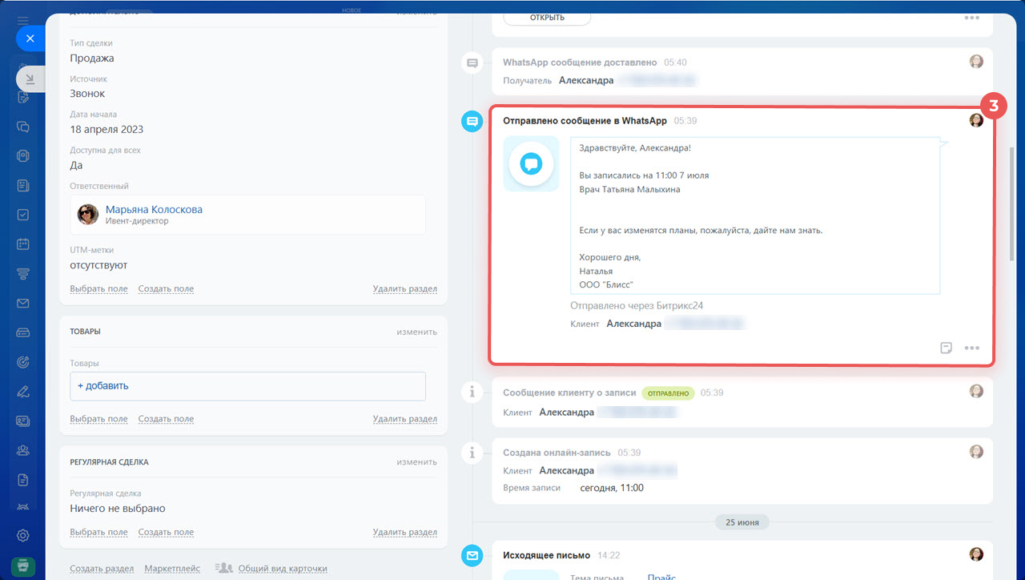Click author avatar on Создана онлайн-запись entry

pyautogui.click(x=976, y=452)
